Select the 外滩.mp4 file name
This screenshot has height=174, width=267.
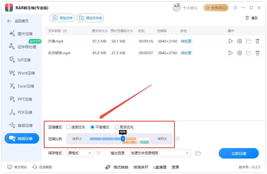pos(56,41)
